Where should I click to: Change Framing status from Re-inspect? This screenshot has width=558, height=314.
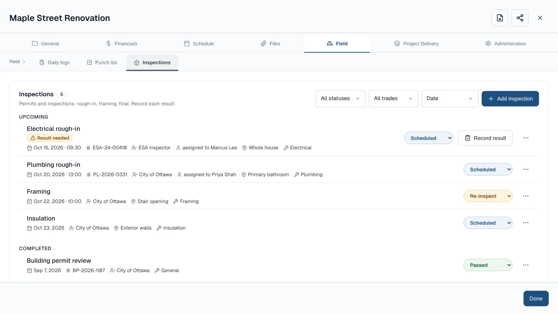(488, 196)
